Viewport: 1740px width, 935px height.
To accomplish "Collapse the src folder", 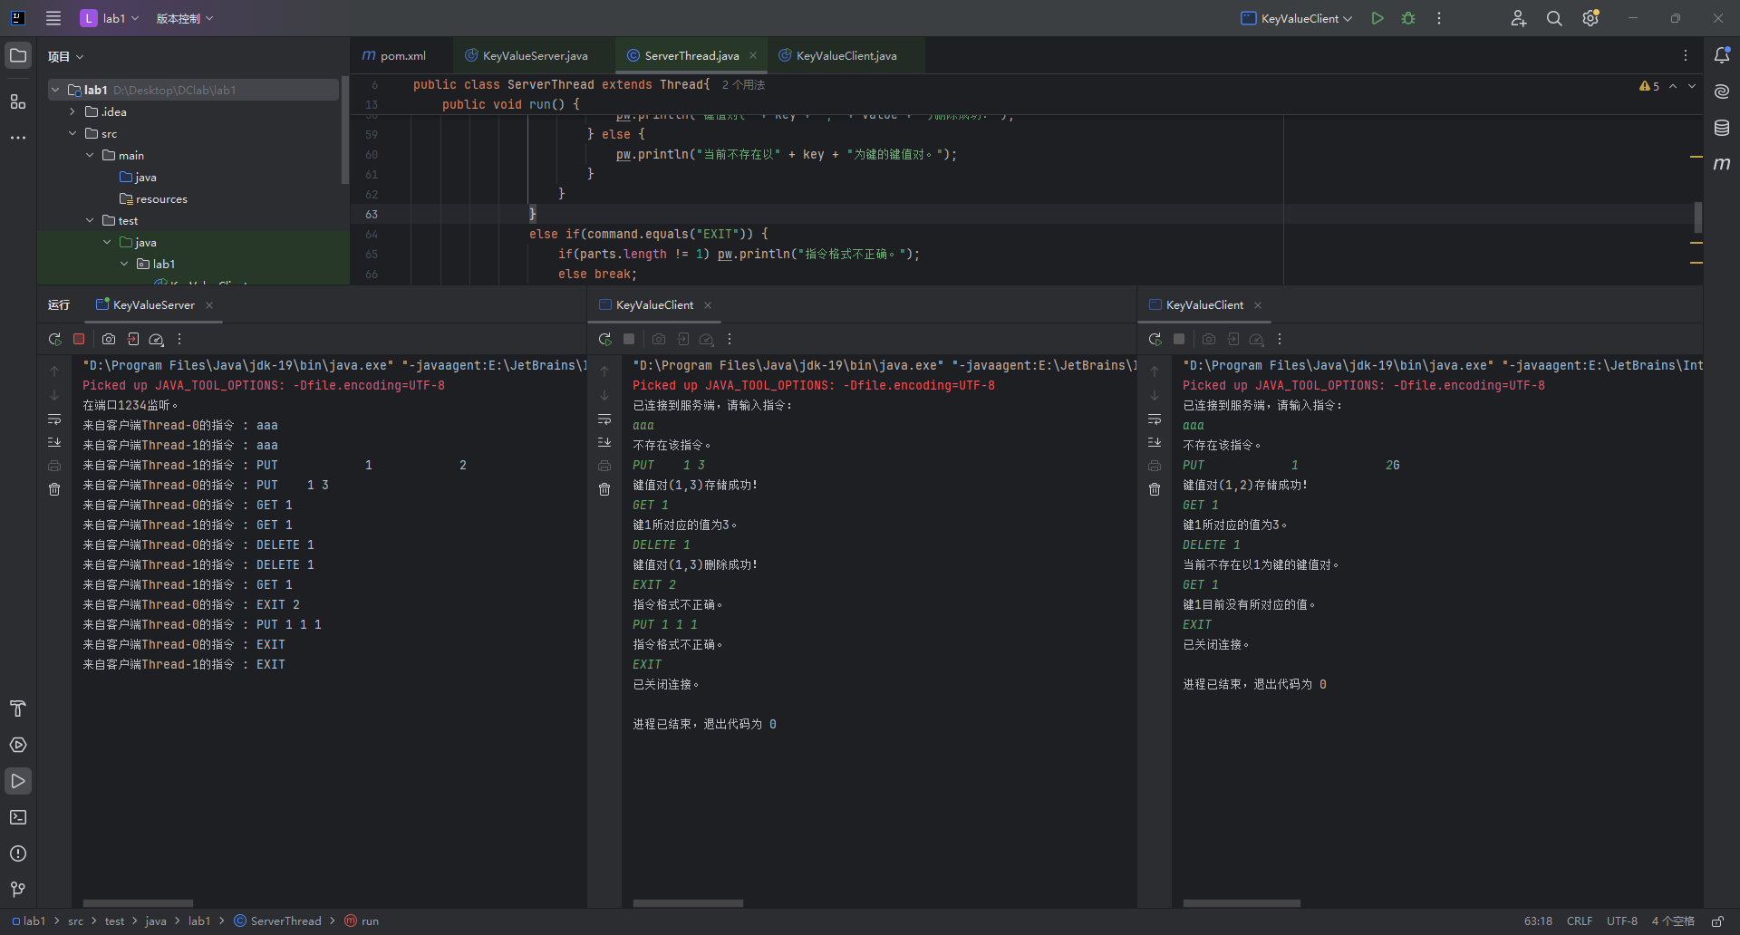I will (72, 133).
